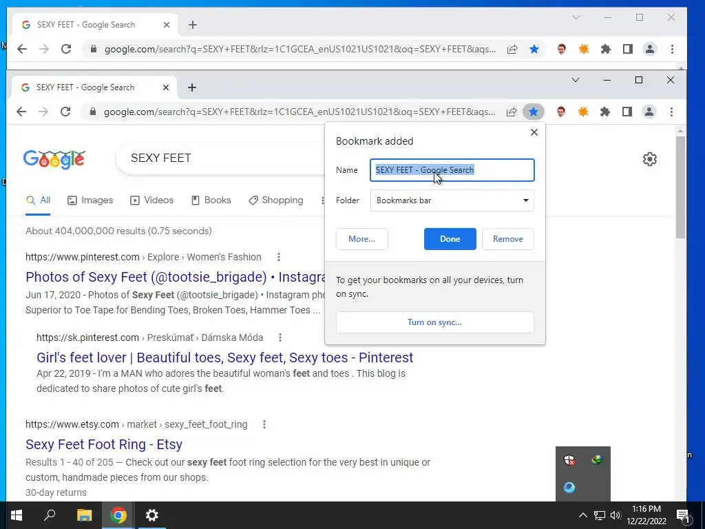Open File Explorer from the taskbar
This screenshot has height=529, width=705.
(x=84, y=515)
